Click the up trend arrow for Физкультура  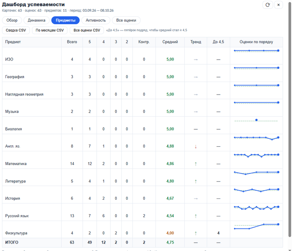196,233
